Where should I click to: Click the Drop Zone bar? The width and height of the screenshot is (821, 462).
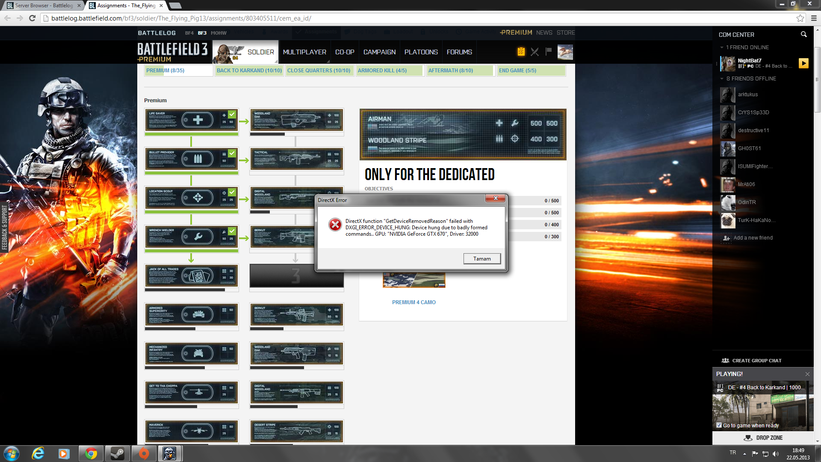(763, 438)
